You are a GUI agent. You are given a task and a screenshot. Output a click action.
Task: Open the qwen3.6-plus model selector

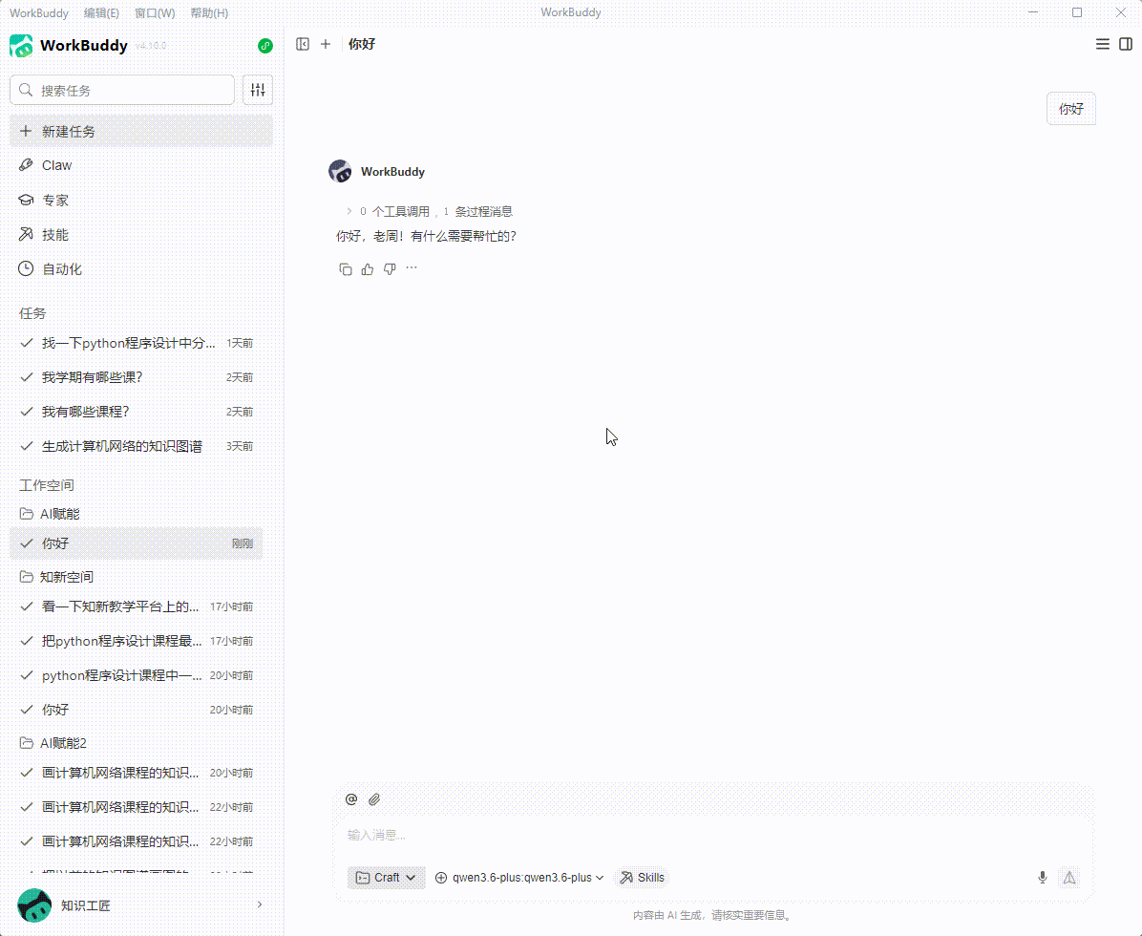(x=518, y=877)
